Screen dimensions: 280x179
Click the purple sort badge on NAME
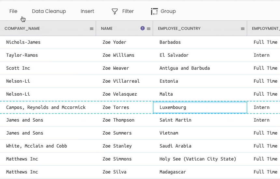pyautogui.click(x=142, y=29)
